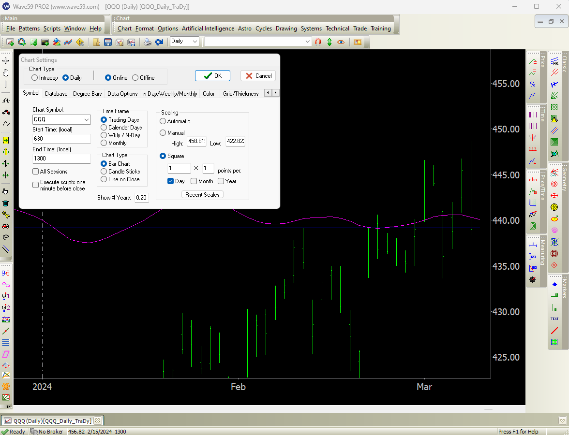Click the Start Time input field
The height and width of the screenshot is (435, 569).
click(x=61, y=138)
